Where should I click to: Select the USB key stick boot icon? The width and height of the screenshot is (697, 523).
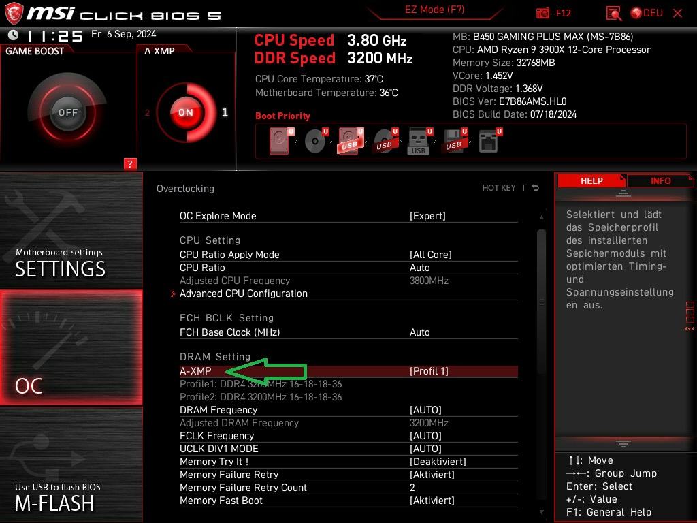(419, 141)
